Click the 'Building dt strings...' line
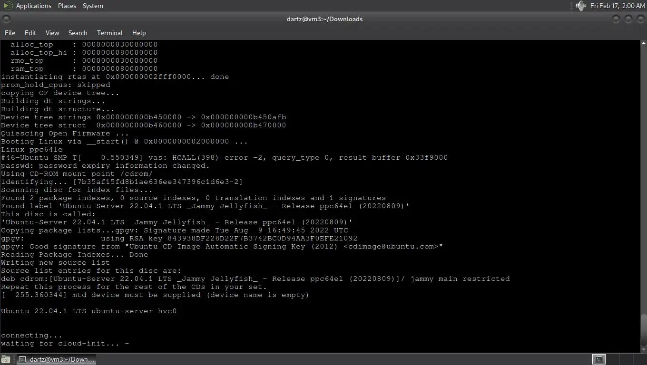The height and width of the screenshot is (365, 647). pos(53,101)
